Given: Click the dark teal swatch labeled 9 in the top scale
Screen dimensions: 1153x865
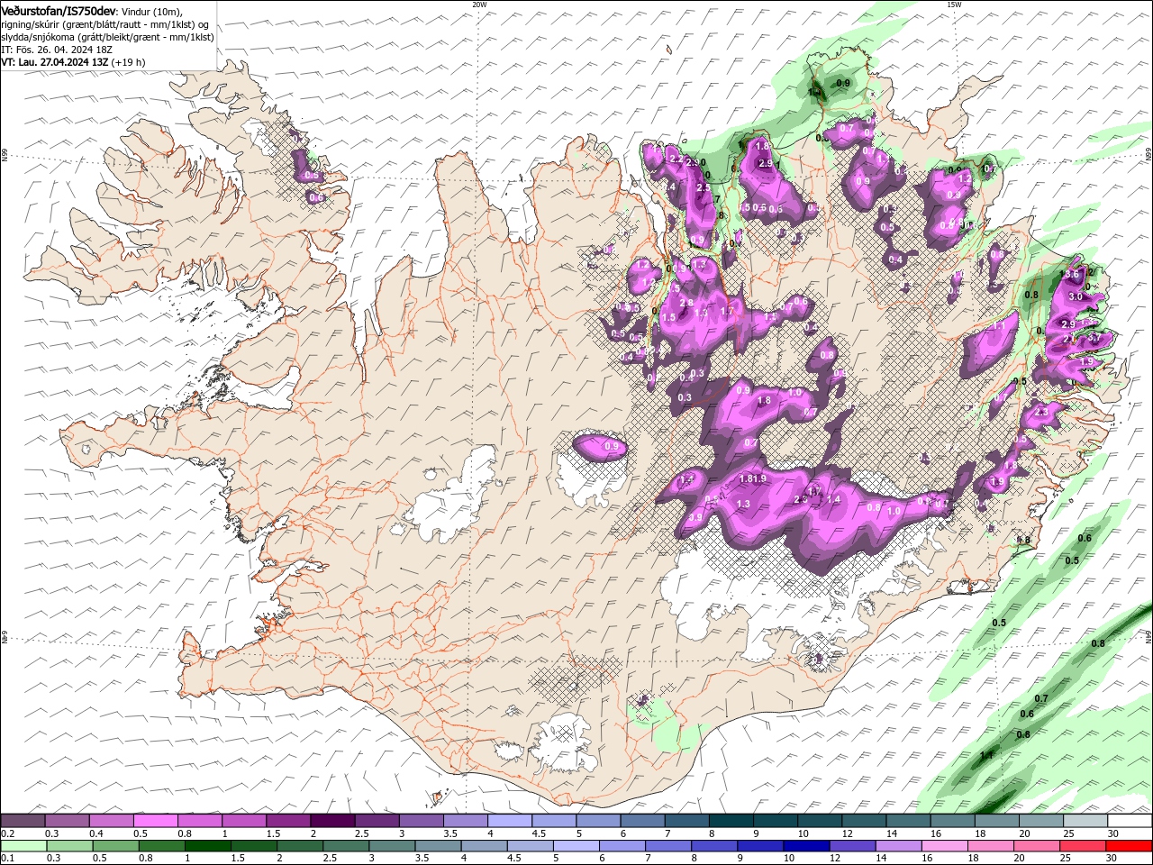Looking at the screenshot, I should (x=775, y=821).
